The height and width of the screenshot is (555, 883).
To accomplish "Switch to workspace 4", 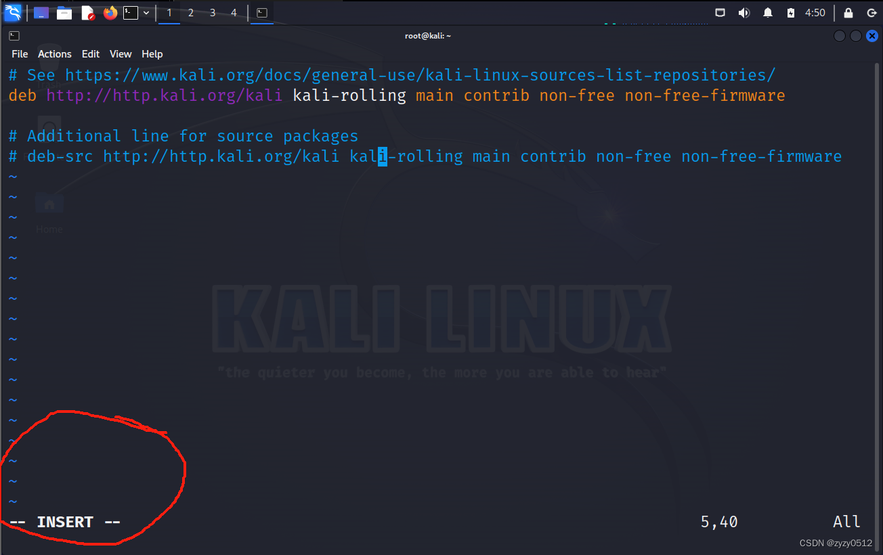I will pyautogui.click(x=234, y=13).
